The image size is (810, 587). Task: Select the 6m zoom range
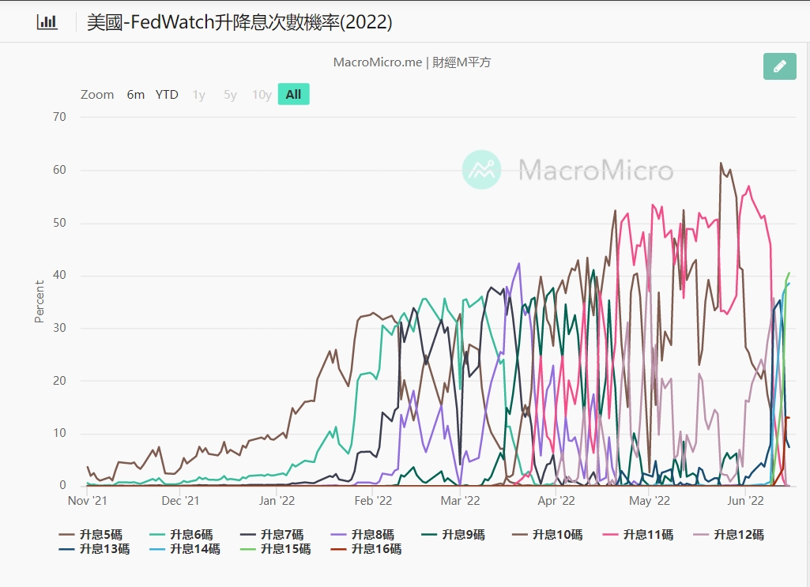pos(136,95)
